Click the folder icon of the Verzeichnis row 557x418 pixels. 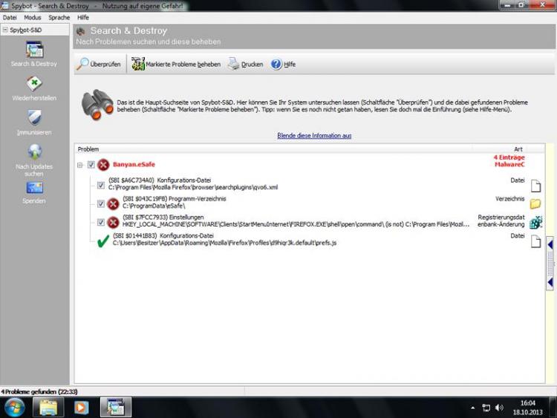click(x=535, y=203)
